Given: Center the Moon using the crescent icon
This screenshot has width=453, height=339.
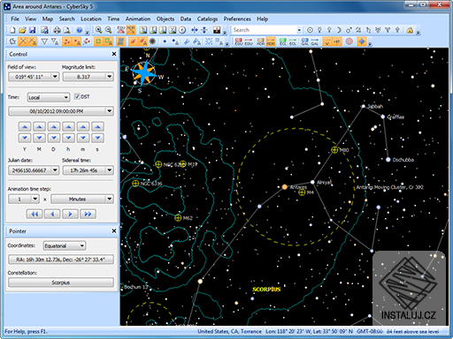Looking at the screenshot, I should 339,30.
